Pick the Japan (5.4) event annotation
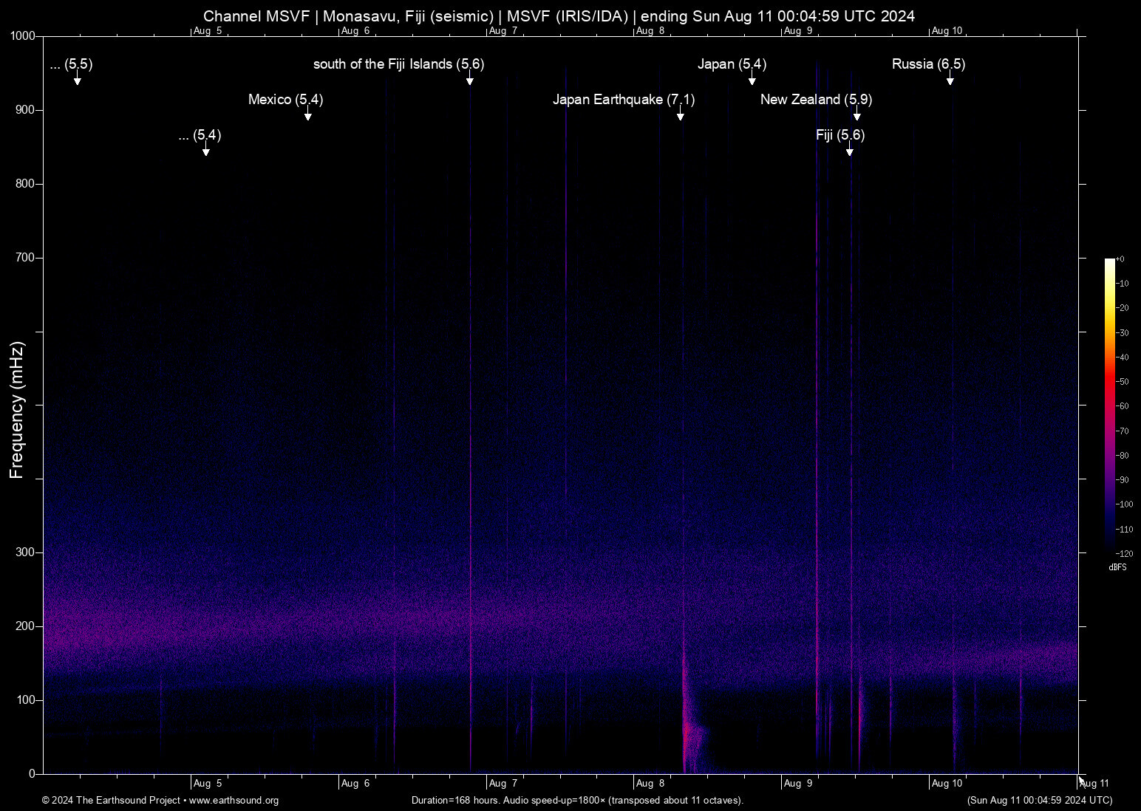1141x811 pixels. click(732, 64)
